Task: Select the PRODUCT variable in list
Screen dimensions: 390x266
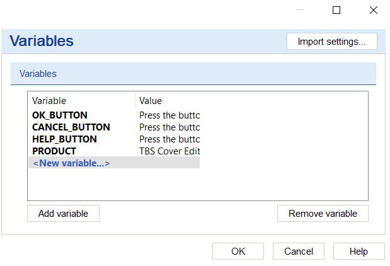Action: point(54,151)
